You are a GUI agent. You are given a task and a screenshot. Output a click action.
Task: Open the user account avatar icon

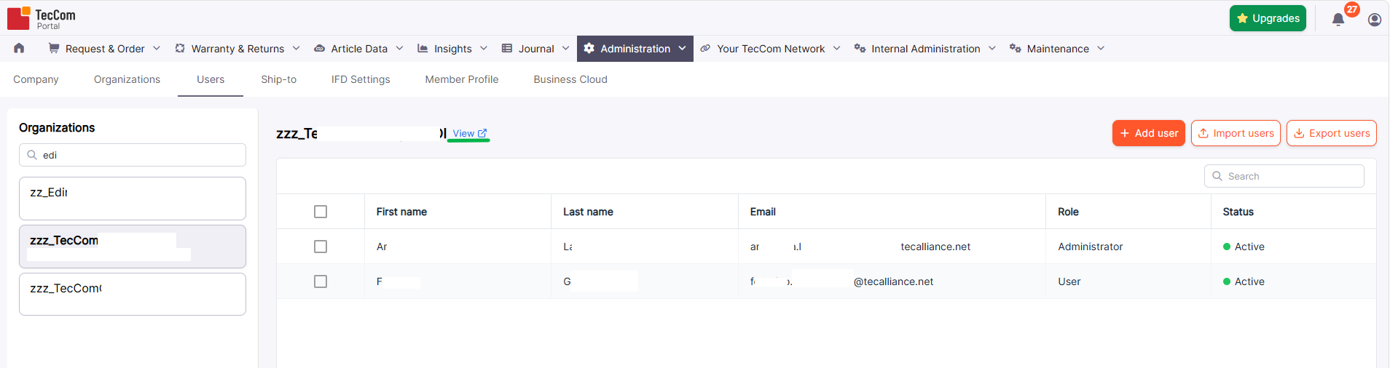[1375, 20]
